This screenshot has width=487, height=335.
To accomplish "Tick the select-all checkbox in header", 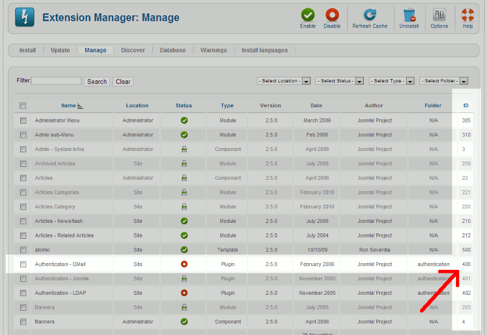I will pyautogui.click(x=23, y=105).
